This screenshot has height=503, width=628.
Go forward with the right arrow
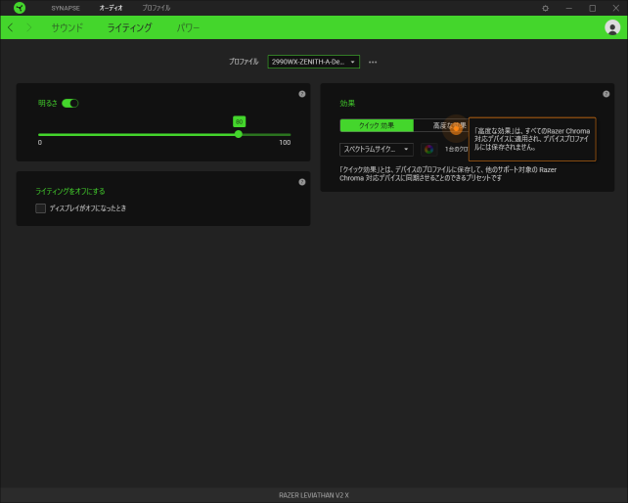[28, 27]
